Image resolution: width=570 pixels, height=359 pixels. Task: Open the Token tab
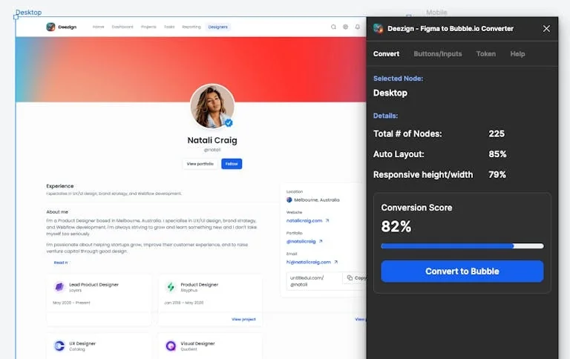486,54
